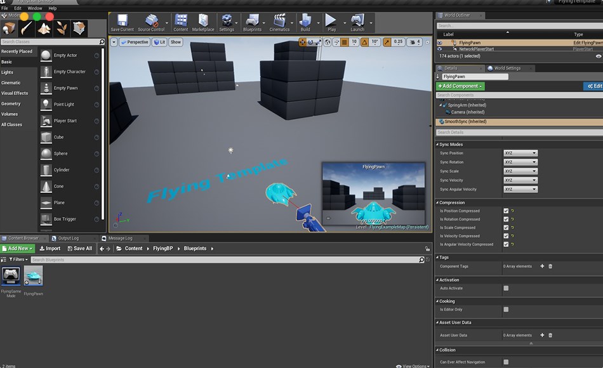Toggle the Is Position Compressed checkbox

[505, 210]
